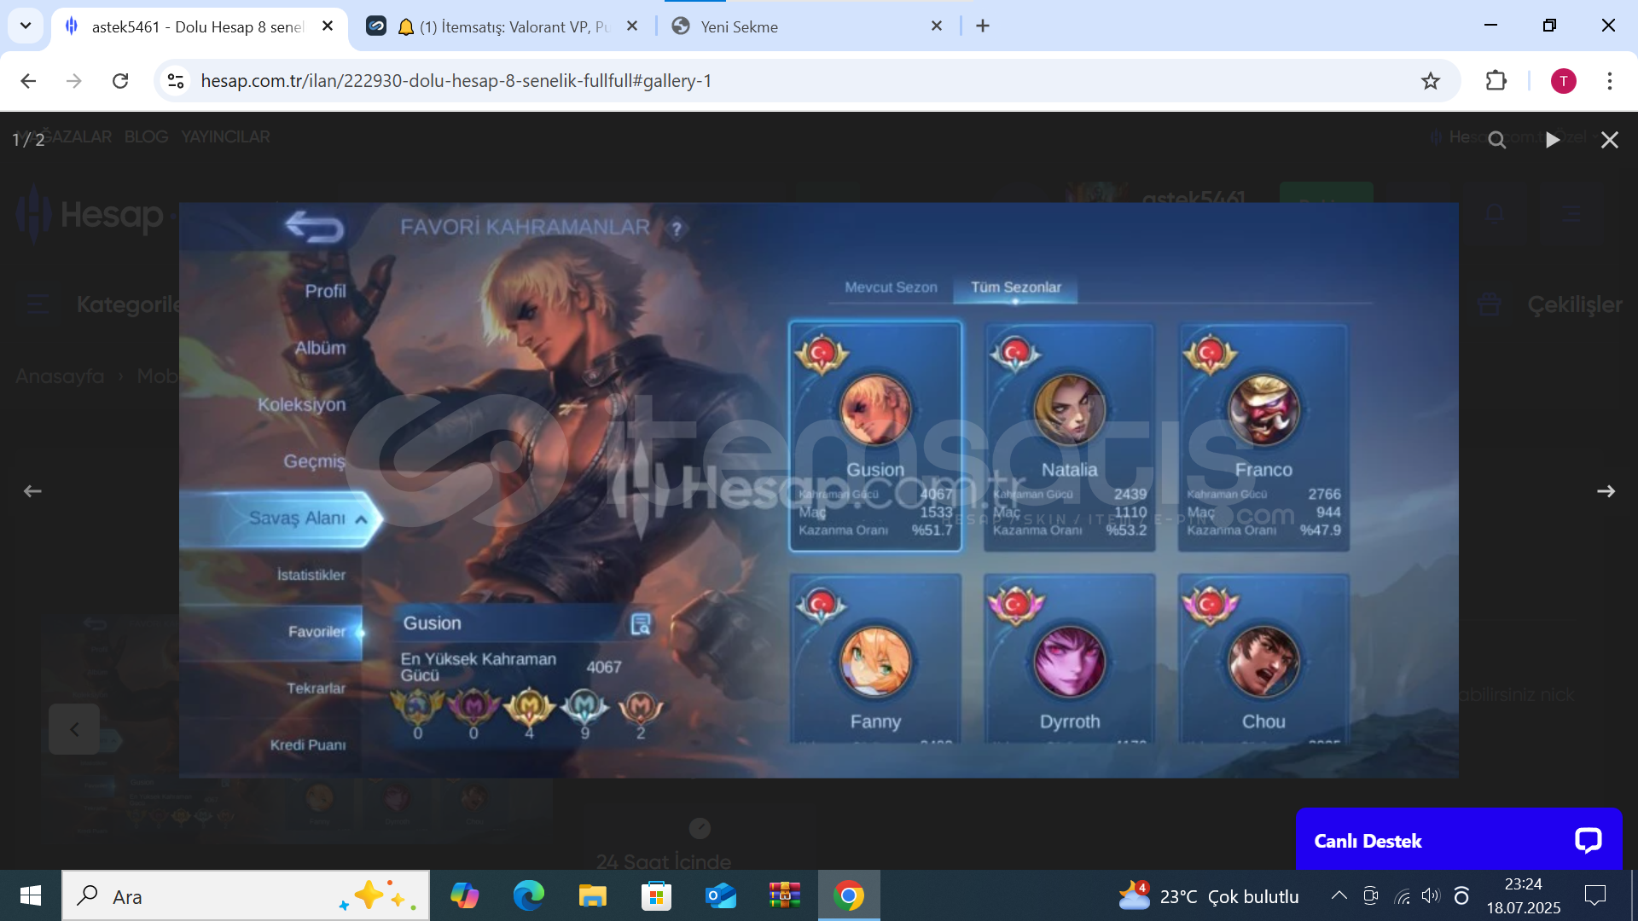Click the taskbar Ara search box
The height and width of the screenshot is (921, 1638).
click(x=246, y=895)
